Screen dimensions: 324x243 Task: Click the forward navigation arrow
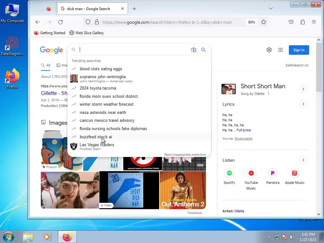coord(49,22)
